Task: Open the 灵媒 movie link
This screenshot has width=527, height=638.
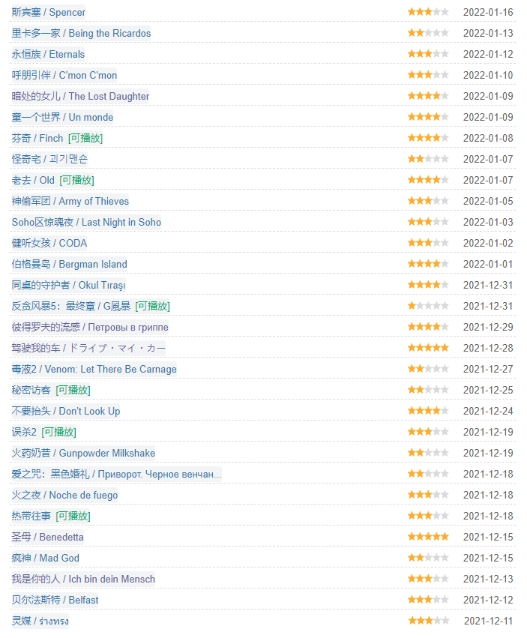Action: [40, 622]
